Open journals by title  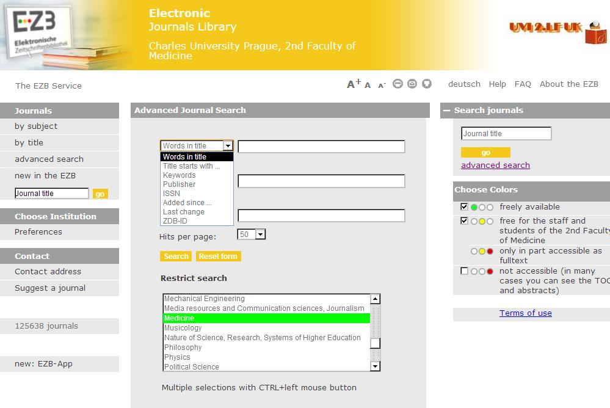point(29,142)
